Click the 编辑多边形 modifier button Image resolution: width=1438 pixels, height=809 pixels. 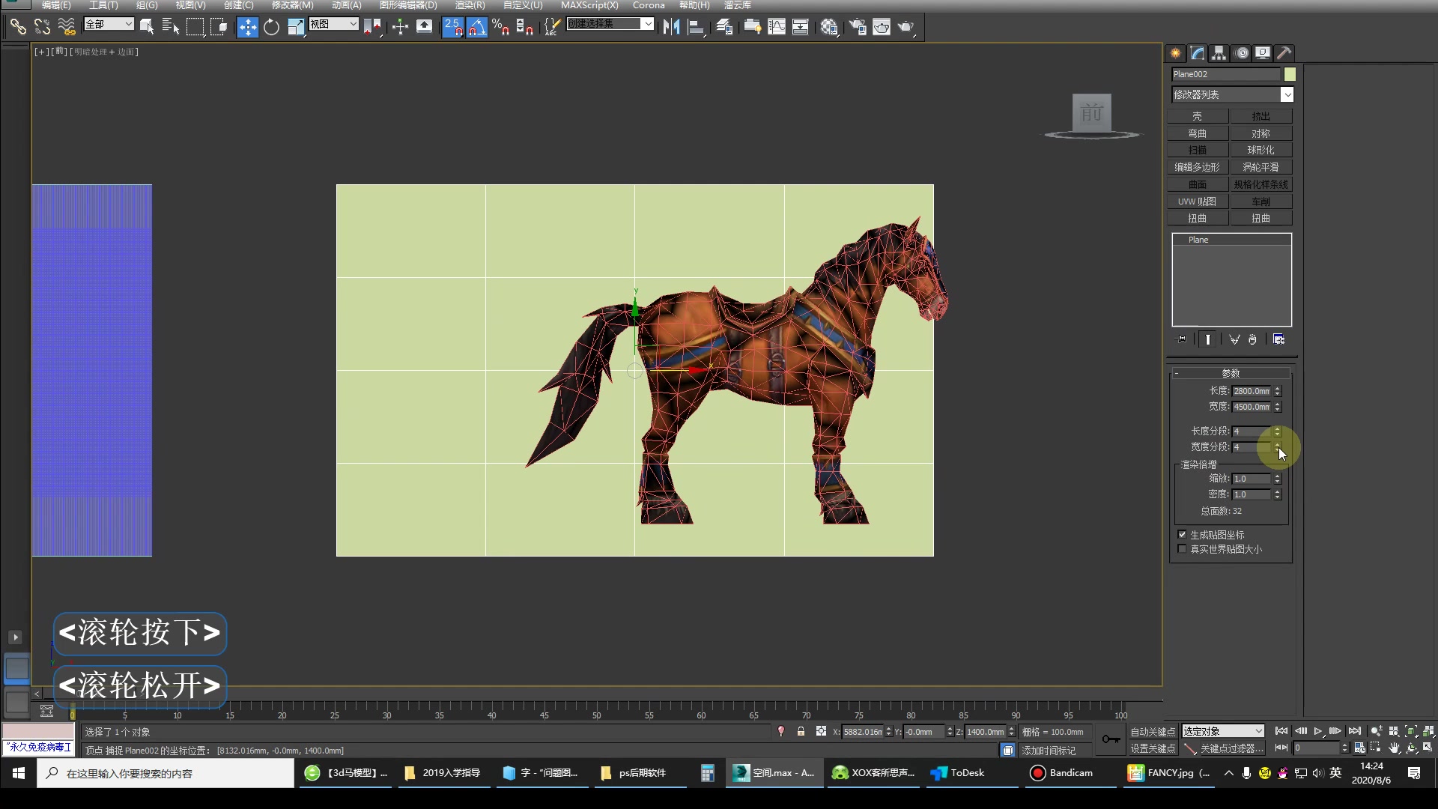pos(1197,167)
